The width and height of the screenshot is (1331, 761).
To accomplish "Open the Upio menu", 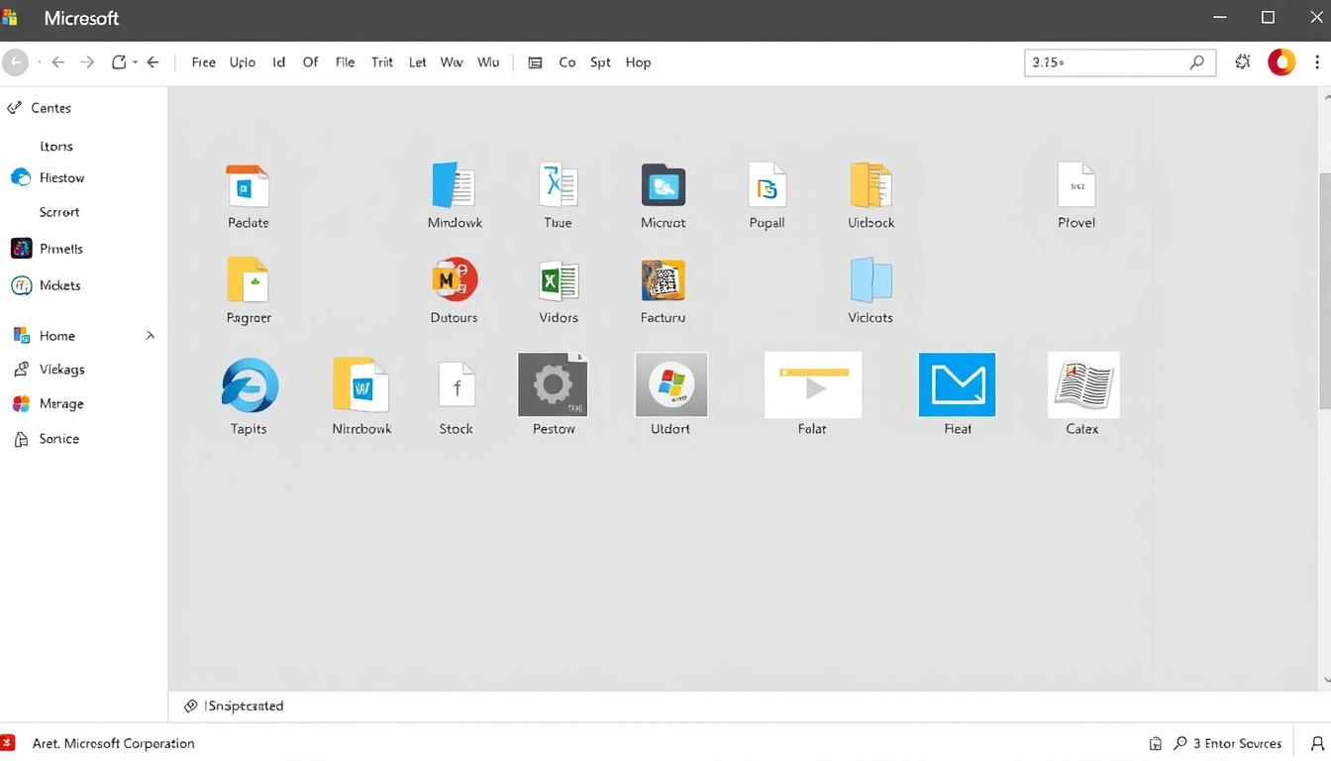I will (243, 62).
